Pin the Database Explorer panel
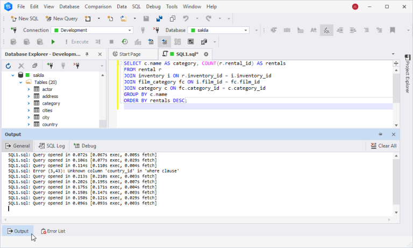 point(87,54)
